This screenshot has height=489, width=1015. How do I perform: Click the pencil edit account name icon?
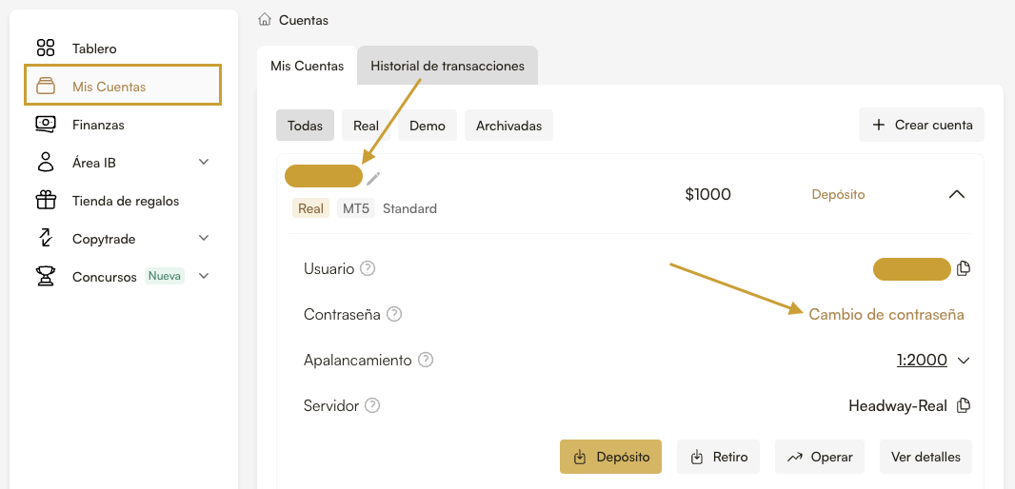pos(373,177)
